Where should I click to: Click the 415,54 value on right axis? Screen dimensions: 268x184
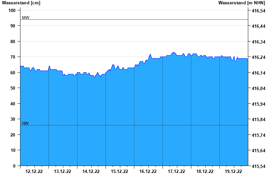click(x=259, y=166)
